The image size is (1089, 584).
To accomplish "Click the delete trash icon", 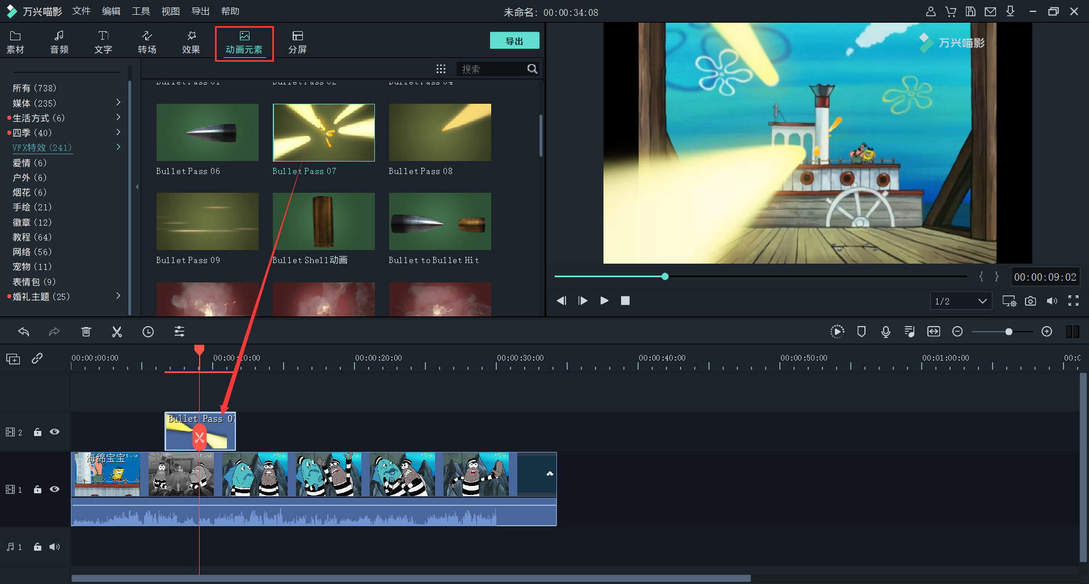I will [86, 332].
